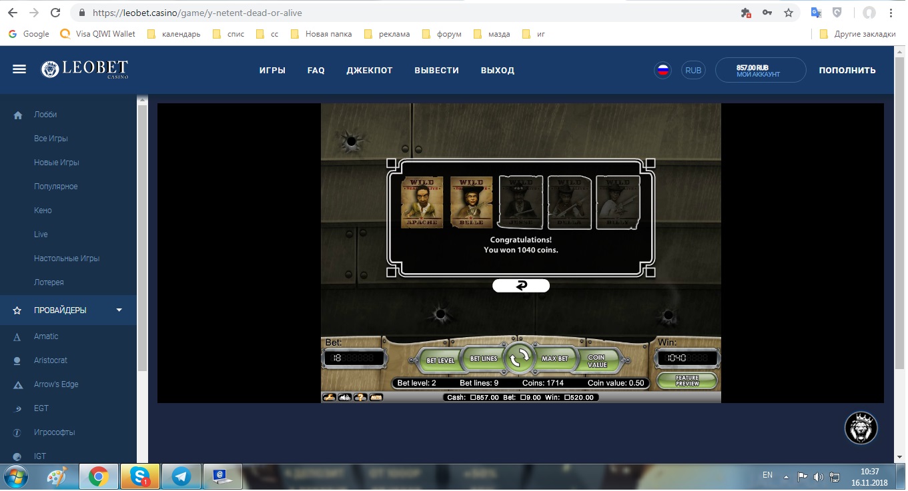The width and height of the screenshot is (908, 491).
Task: Click the LeoBet Casino logo
Action: (x=84, y=69)
